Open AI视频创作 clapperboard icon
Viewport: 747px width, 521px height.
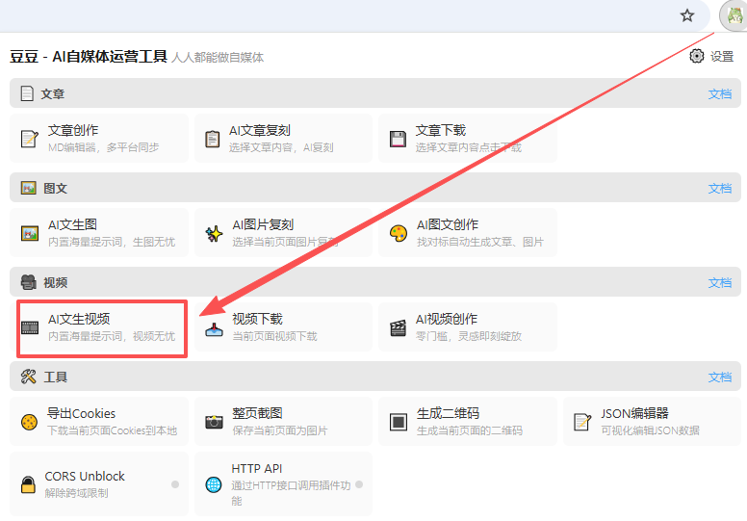coord(398,327)
